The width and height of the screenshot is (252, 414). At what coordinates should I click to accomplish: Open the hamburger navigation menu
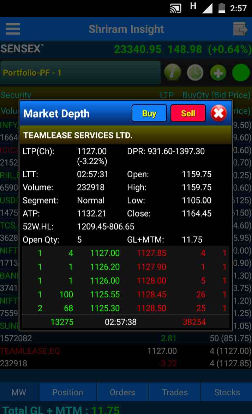pos(13,29)
